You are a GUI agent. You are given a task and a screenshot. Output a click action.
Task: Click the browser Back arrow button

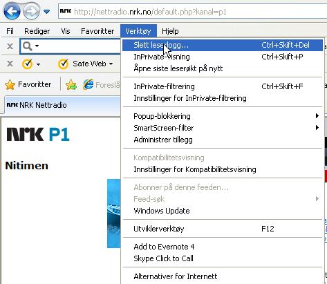[x=12, y=11]
